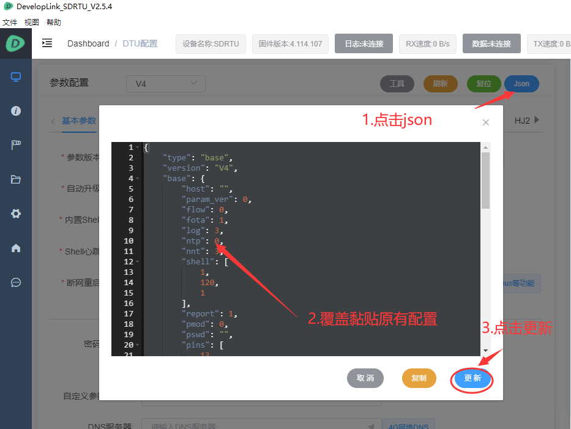Click the "version": "V4" line in editor
Image resolution: width=571 pixels, height=429 pixels.
coord(200,168)
